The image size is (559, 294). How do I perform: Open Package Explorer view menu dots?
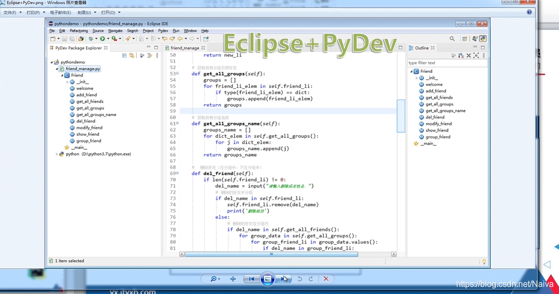pyautogui.click(x=157, y=56)
